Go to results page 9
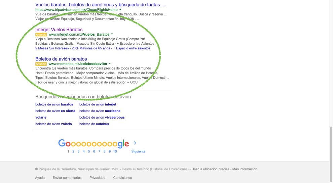Viewport: 333px width, 183px height. point(110,151)
